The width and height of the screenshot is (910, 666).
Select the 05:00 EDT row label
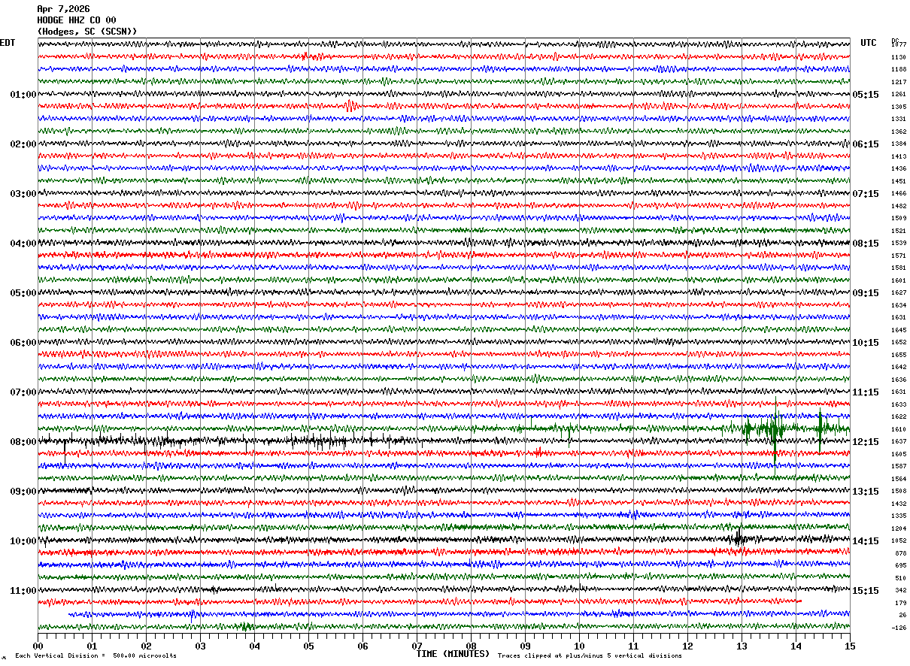tap(23, 293)
